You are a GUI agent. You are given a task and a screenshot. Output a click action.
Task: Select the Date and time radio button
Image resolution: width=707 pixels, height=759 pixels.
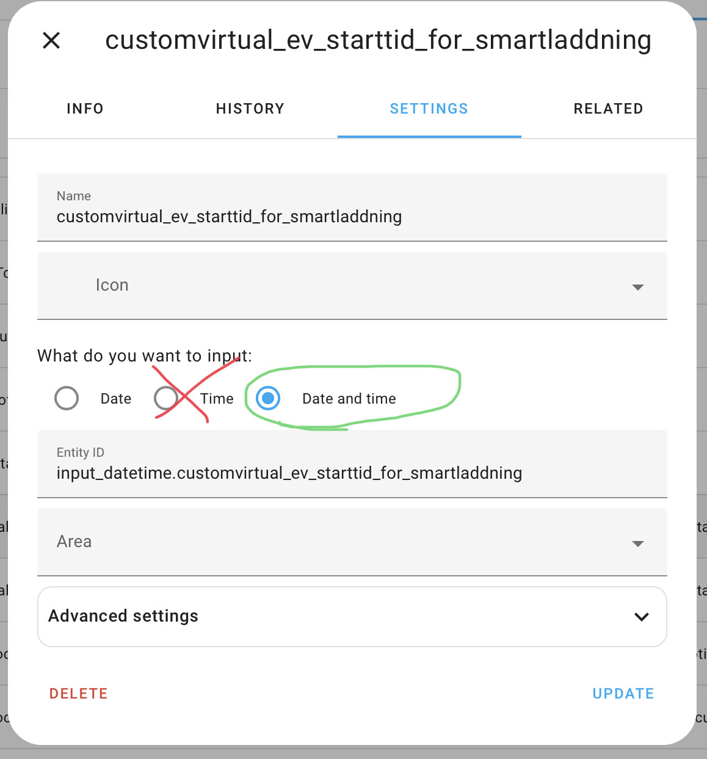pos(268,398)
